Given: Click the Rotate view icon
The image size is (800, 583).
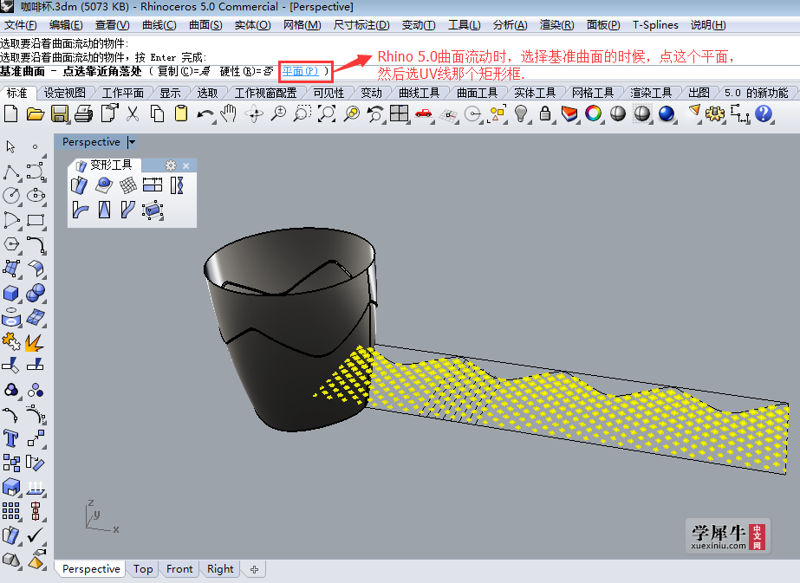Looking at the screenshot, I should [254, 113].
